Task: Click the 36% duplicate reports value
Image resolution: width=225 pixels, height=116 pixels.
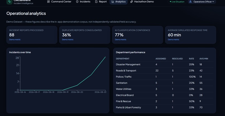Action: click(x=67, y=35)
